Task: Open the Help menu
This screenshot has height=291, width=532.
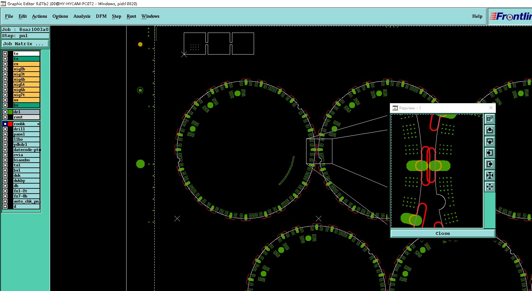Action: [477, 16]
